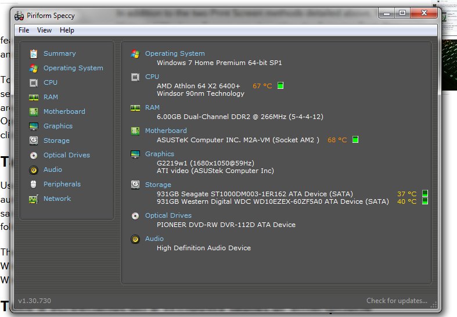457x317 pixels.
Task: Click the Storage hard drive icon in sidebar
Action: pyautogui.click(x=34, y=141)
